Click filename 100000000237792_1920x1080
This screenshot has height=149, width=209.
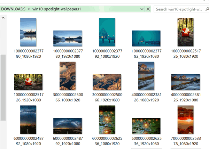click(x=147, y=54)
